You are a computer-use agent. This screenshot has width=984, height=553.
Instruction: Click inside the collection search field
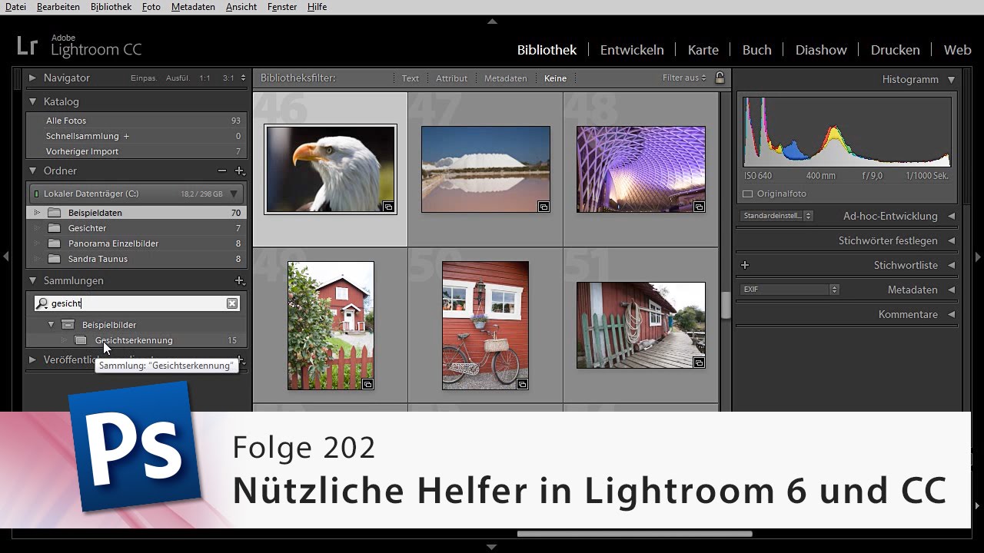click(137, 303)
